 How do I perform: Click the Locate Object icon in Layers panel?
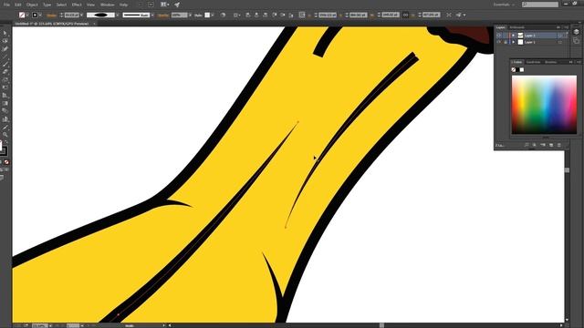point(527,145)
